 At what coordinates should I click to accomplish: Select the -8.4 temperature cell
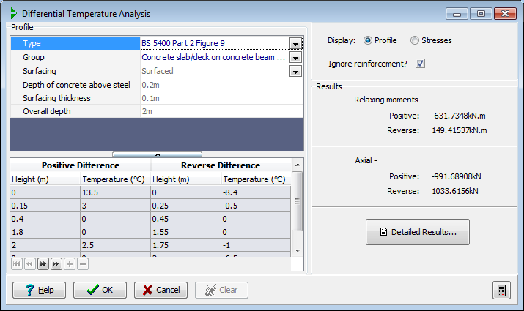point(256,192)
